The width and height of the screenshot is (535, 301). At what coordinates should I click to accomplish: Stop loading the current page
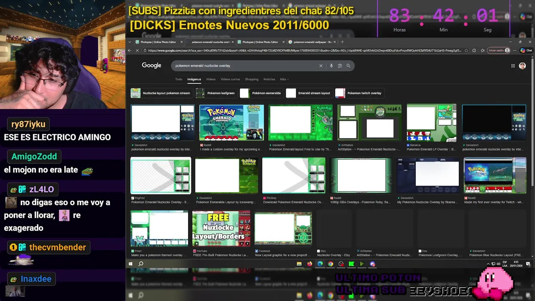tap(138, 50)
